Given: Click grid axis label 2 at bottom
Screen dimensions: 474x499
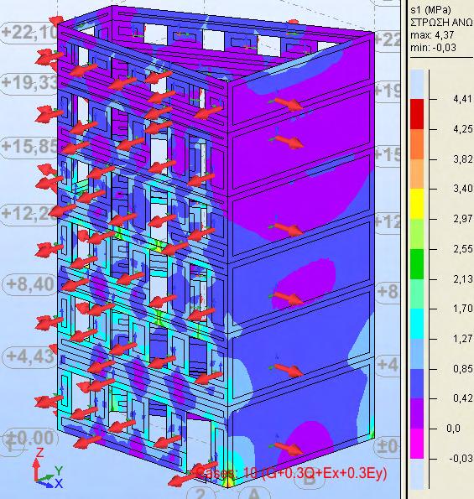Looking at the screenshot, I should pyautogui.click(x=201, y=493).
